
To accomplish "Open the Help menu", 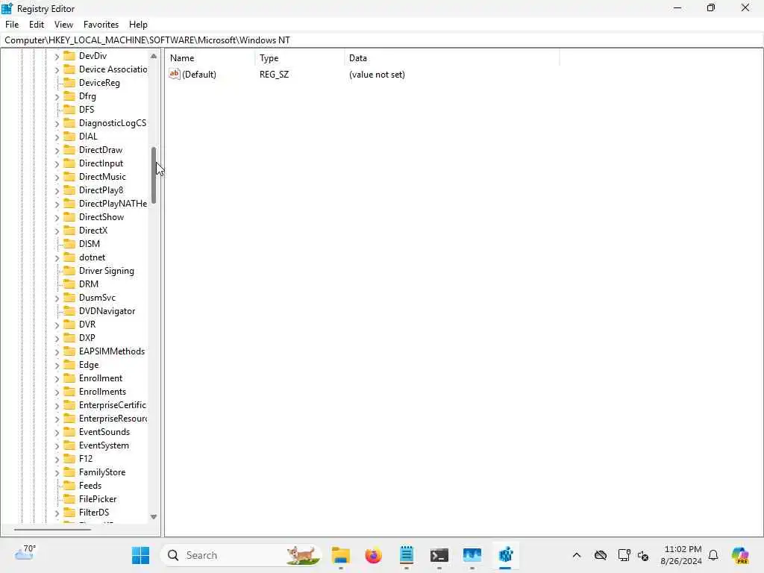I will pos(138,25).
